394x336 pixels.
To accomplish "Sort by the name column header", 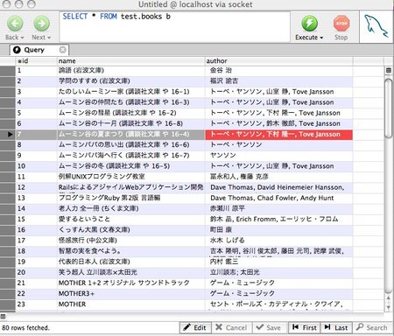I will [x=131, y=61].
